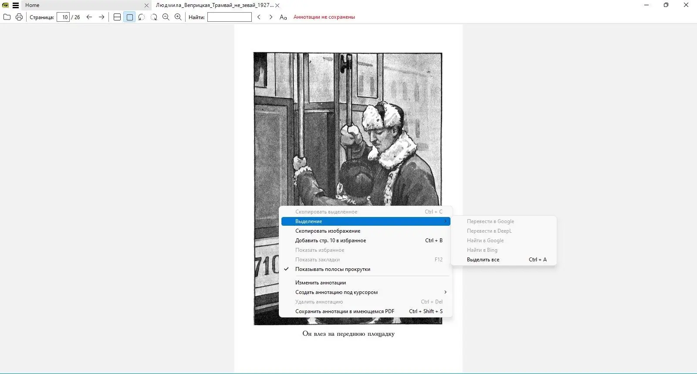Close the Людмила_Веприцкая document tab

coord(277,5)
